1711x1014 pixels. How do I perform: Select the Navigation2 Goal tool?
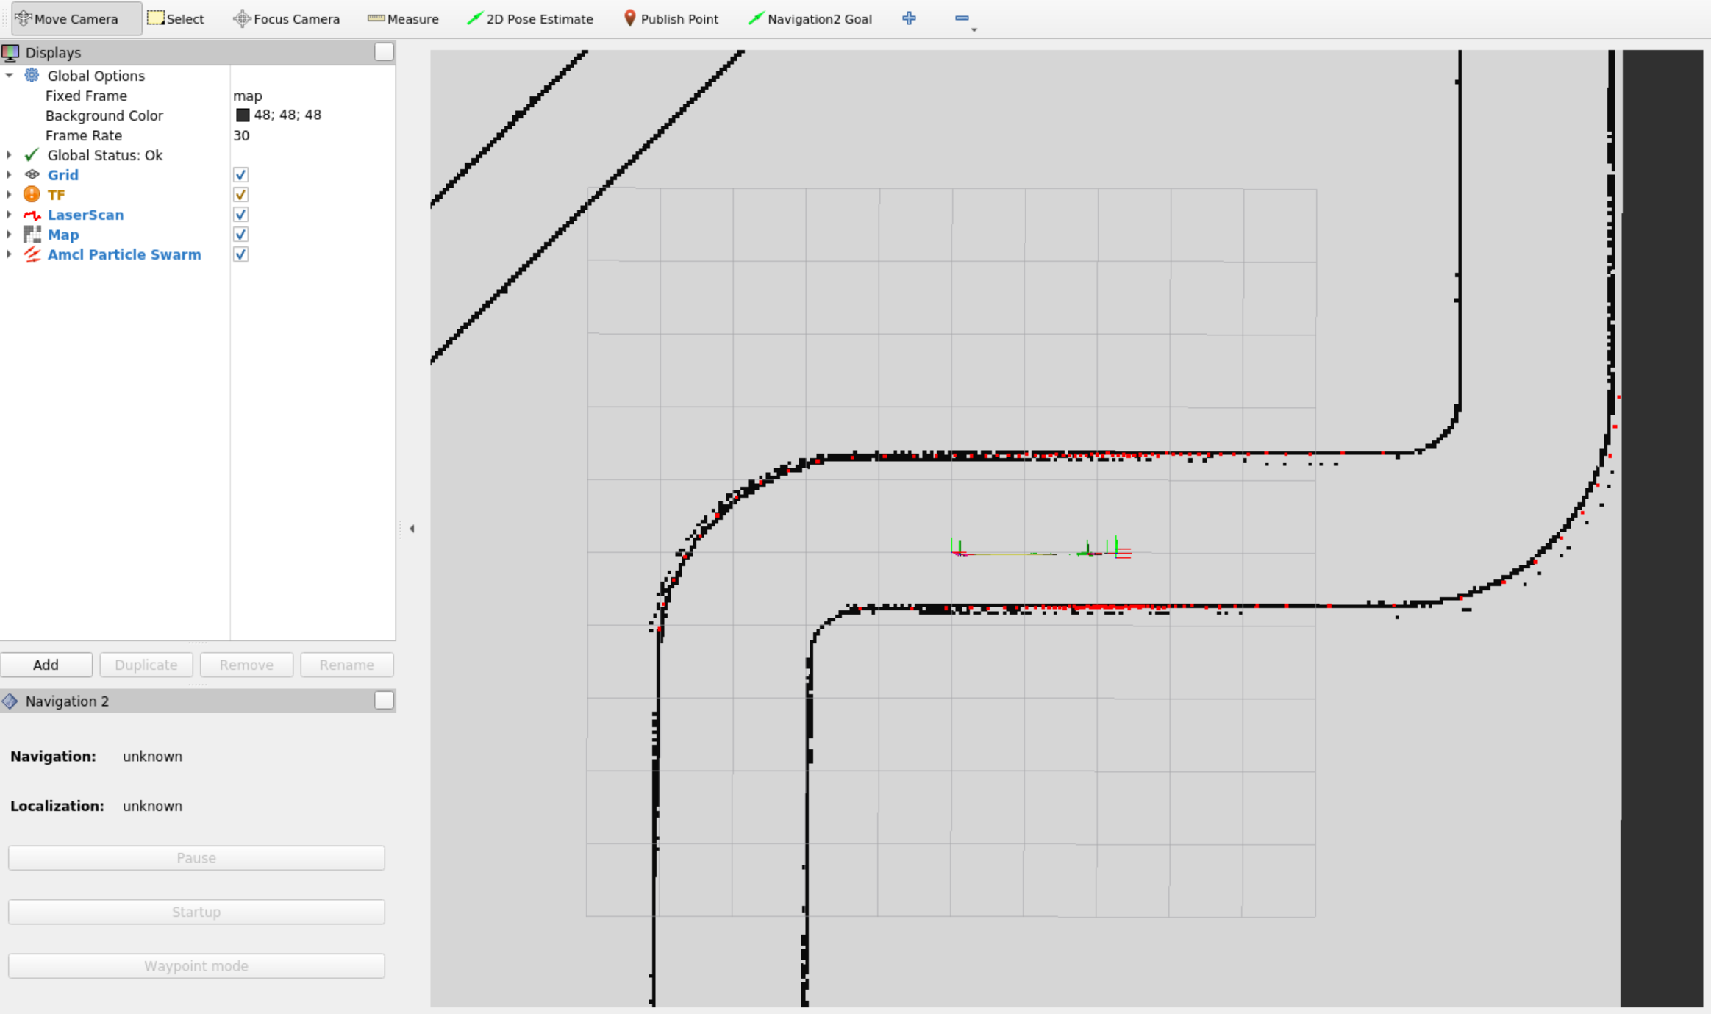click(x=810, y=18)
